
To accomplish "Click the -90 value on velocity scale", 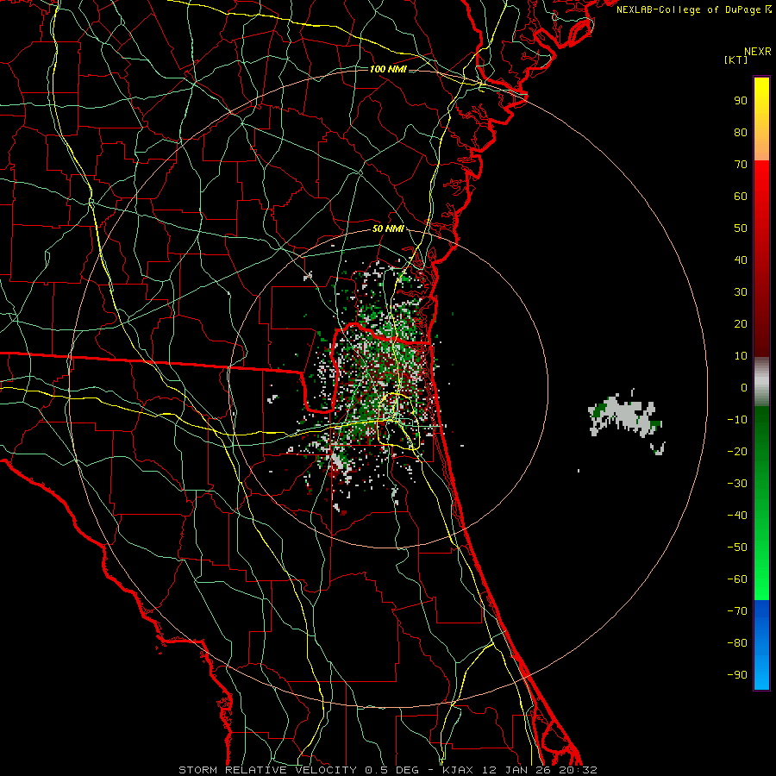I will pyautogui.click(x=737, y=675).
